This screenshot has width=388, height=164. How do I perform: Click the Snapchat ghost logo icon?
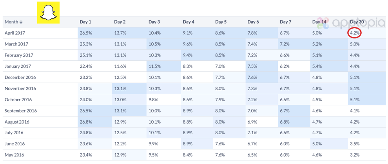point(48,12)
